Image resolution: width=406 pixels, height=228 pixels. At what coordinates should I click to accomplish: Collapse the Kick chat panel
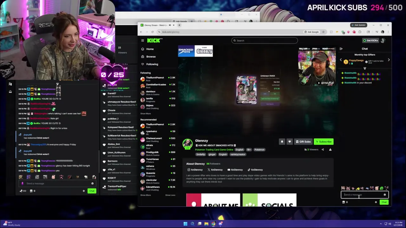[341, 49]
